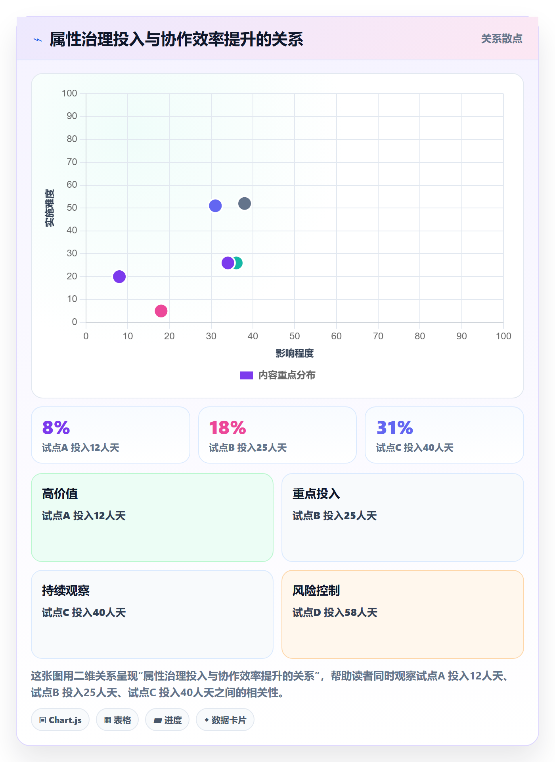Click the purple point overlapping the teal one

228,263
